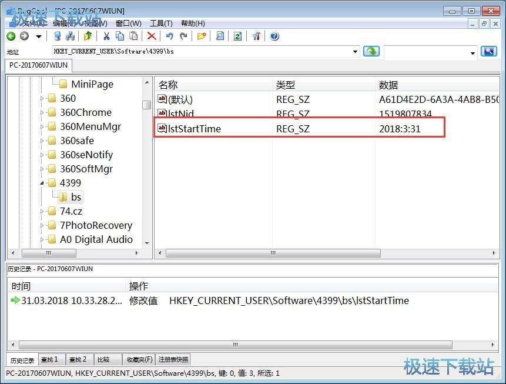Viewport: 506px width, 384px height.
Task: Switch to the 查找 1 tab
Action: [51, 359]
